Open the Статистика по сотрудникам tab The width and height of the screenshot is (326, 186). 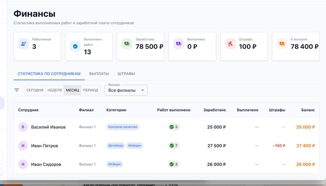point(49,74)
